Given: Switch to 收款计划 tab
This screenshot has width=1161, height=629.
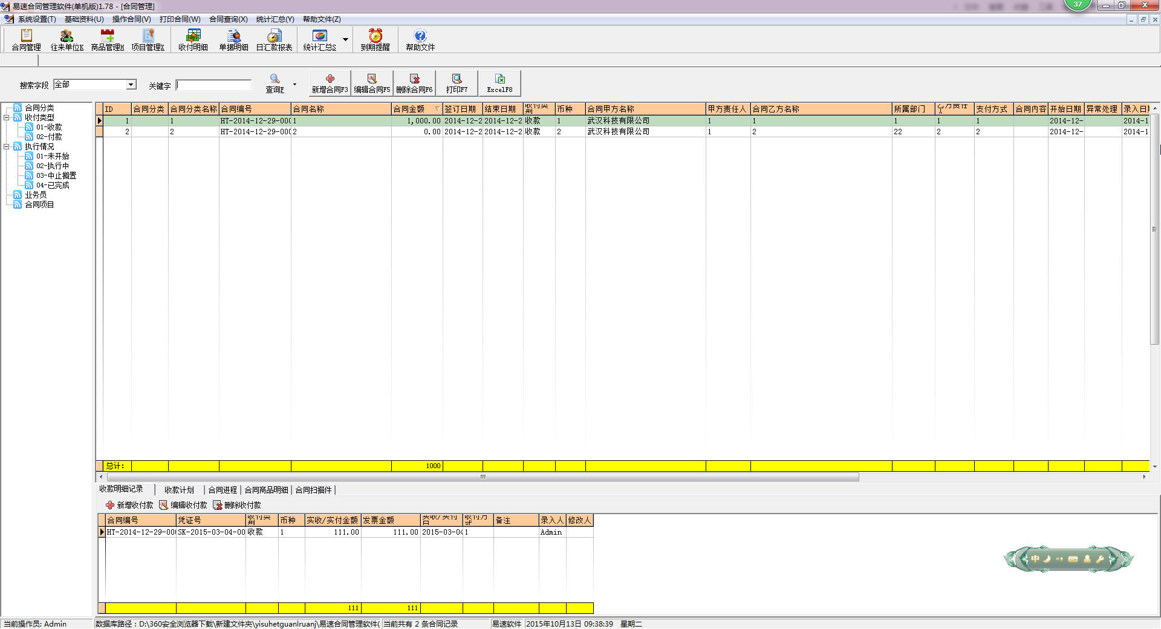Looking at the screenshot, I should 179,490.
